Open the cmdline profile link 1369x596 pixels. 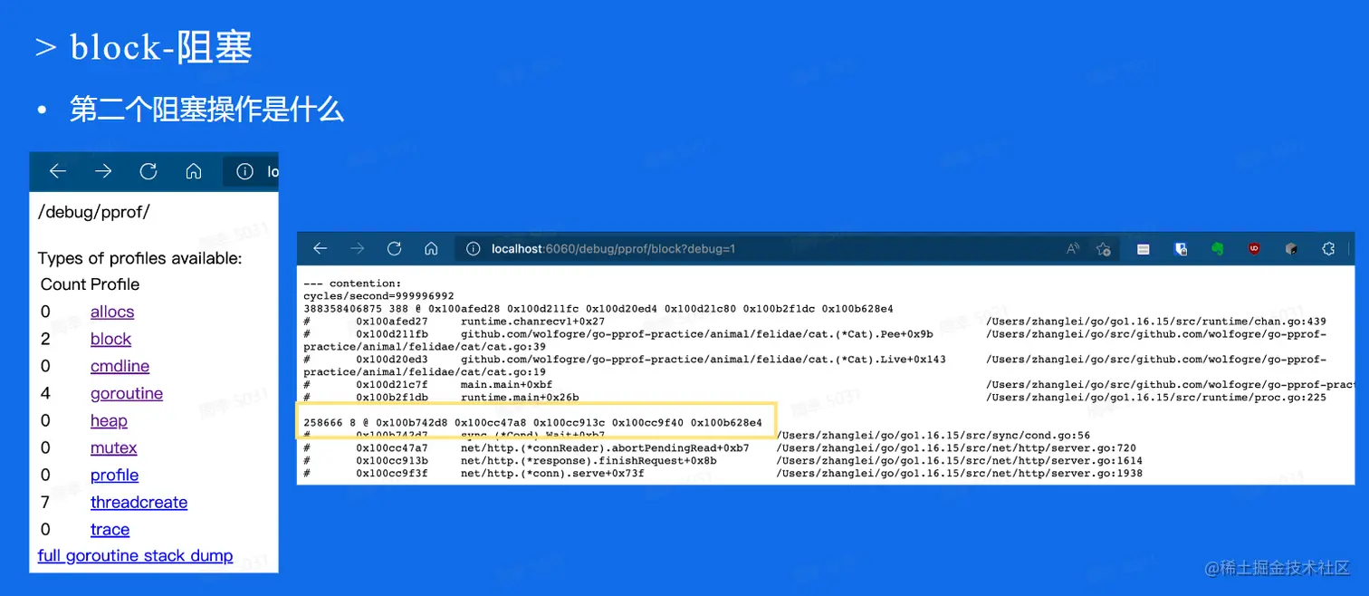[120, 366]
